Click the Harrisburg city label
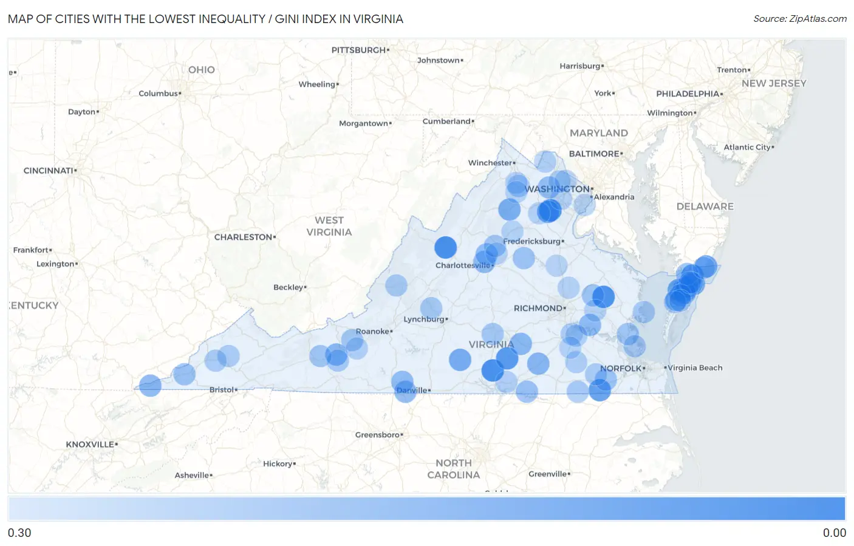854x546 pixels. tap(580, 66)
